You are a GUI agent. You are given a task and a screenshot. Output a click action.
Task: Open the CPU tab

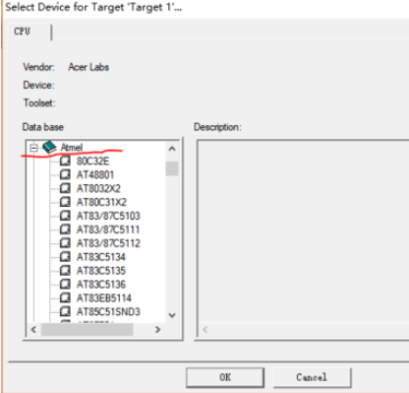[x=23, y=32]
